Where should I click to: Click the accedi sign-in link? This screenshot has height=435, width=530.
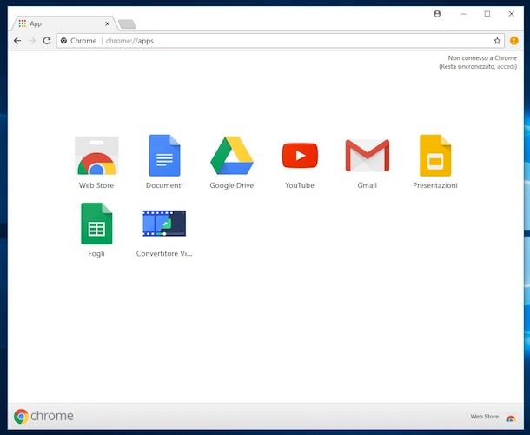507,67
